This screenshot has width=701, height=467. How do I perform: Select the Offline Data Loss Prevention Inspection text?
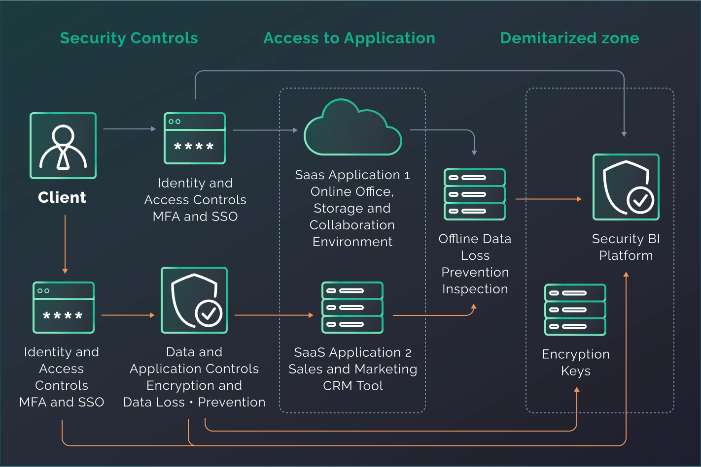click(x=475, y=264)
